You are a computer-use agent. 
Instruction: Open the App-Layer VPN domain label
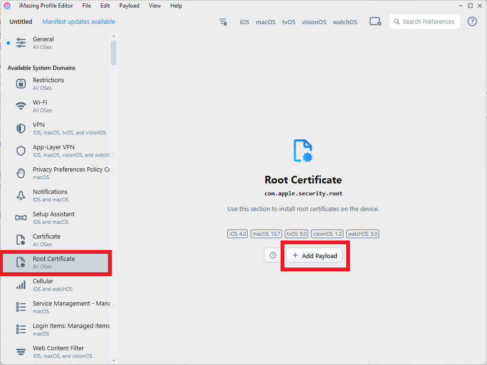coord(53,147)
